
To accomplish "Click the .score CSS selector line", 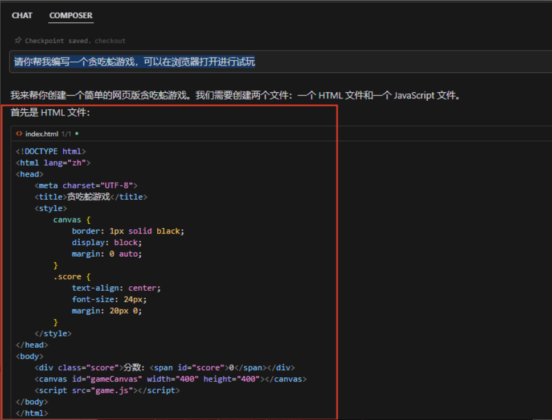I will (x=72, y=277).
